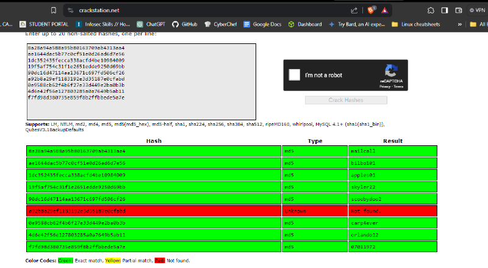
Task: Select result text carp4ever
Action: [x=364, y=223]
